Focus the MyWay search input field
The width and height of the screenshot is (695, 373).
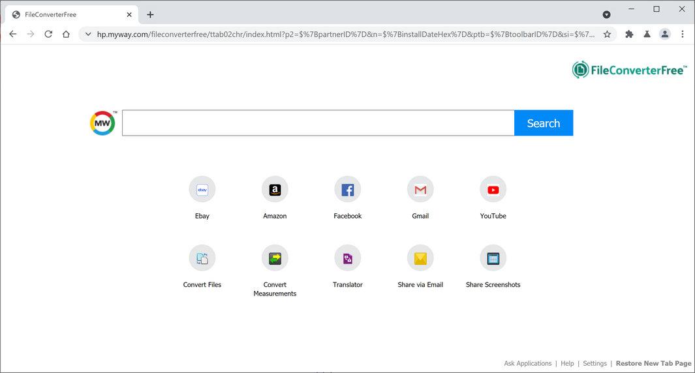(x=318, y=123)
